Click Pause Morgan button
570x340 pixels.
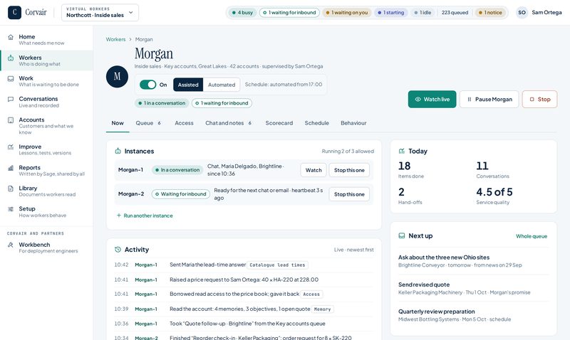(x=489, y=99)
